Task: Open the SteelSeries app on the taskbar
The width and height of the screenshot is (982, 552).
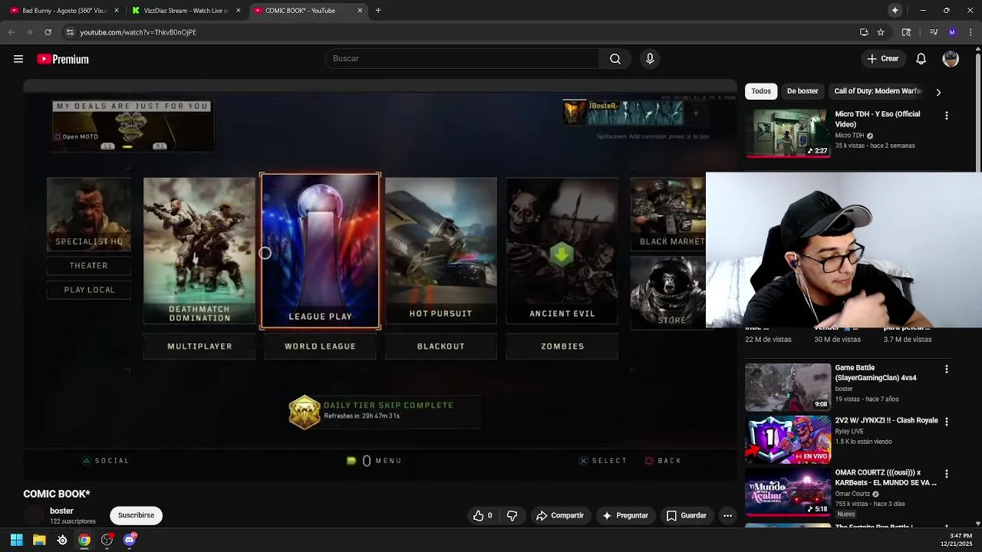Action: tap(62, 540)
